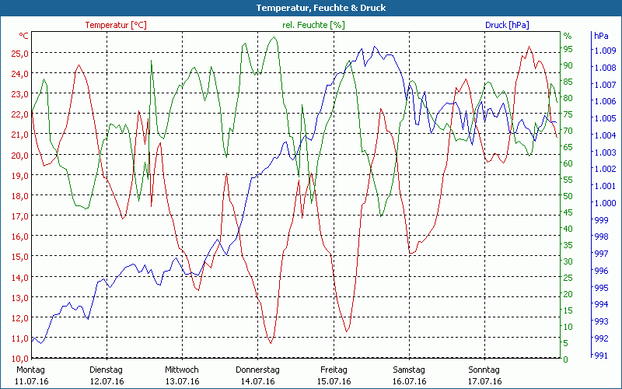
Task: Click the green '%' axis unit label
Action: 568,36
